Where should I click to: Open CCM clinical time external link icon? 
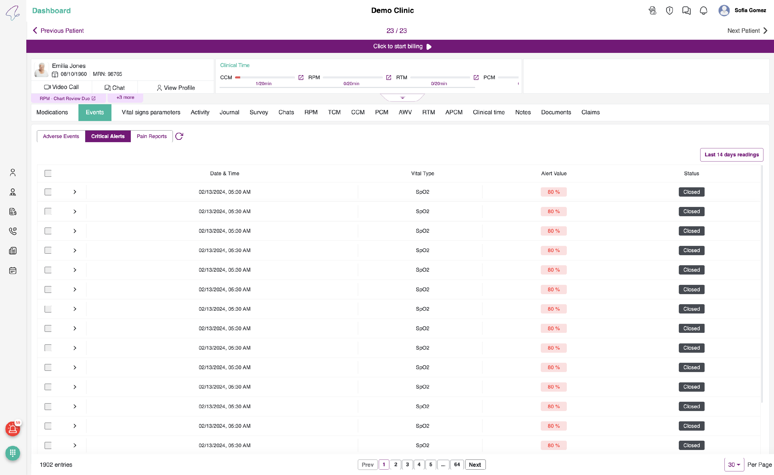[301, 77]
